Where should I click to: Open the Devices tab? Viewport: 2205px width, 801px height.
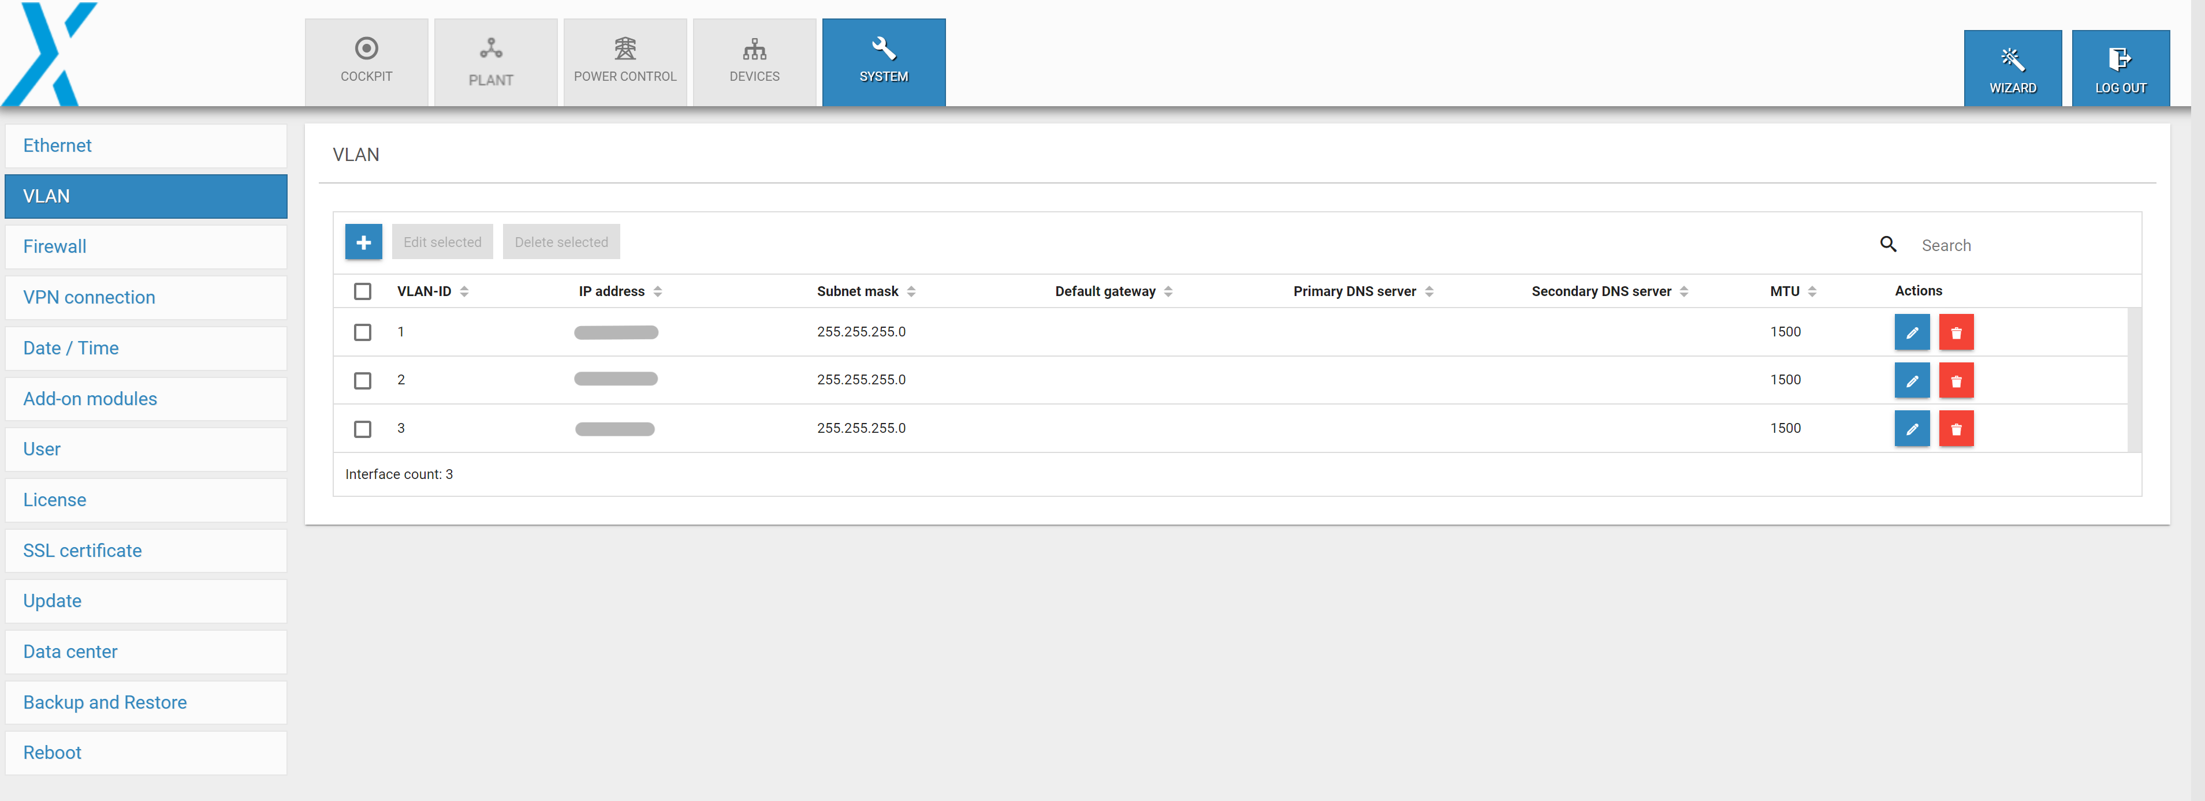(x=754, y=62)
